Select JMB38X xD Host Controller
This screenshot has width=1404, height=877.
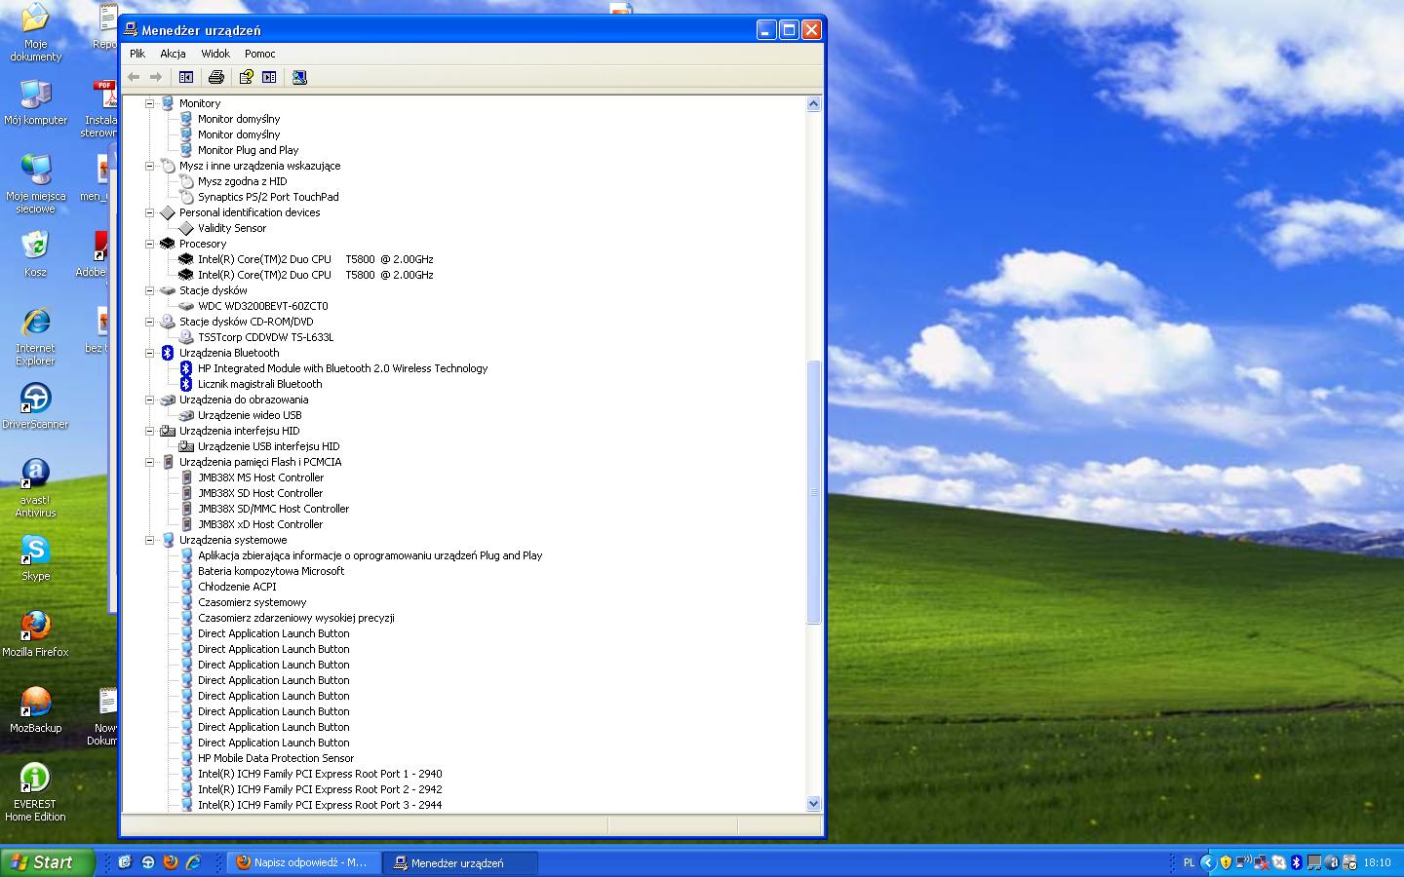260,524
